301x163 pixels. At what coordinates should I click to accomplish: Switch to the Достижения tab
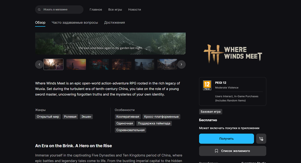pos(114,23)
